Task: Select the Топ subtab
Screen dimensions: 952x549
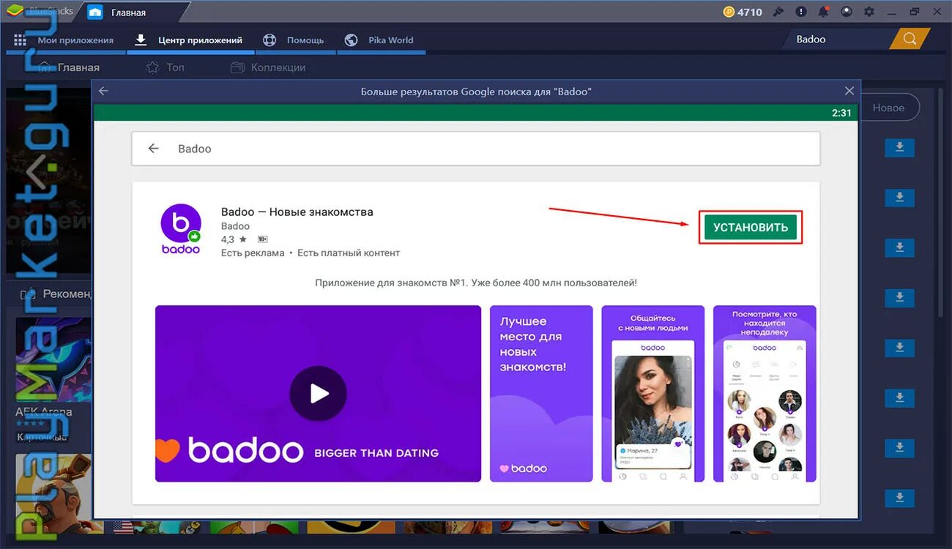Action: click(x=166, y=67)
